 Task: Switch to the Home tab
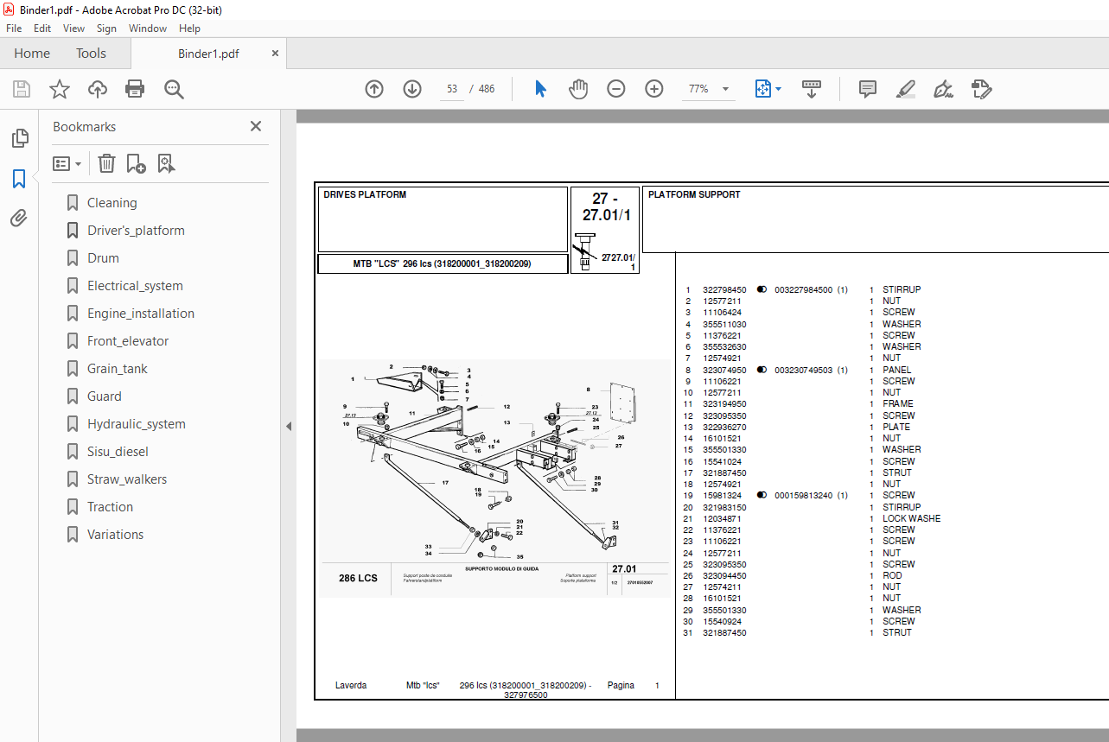click(x=32, y=53)
